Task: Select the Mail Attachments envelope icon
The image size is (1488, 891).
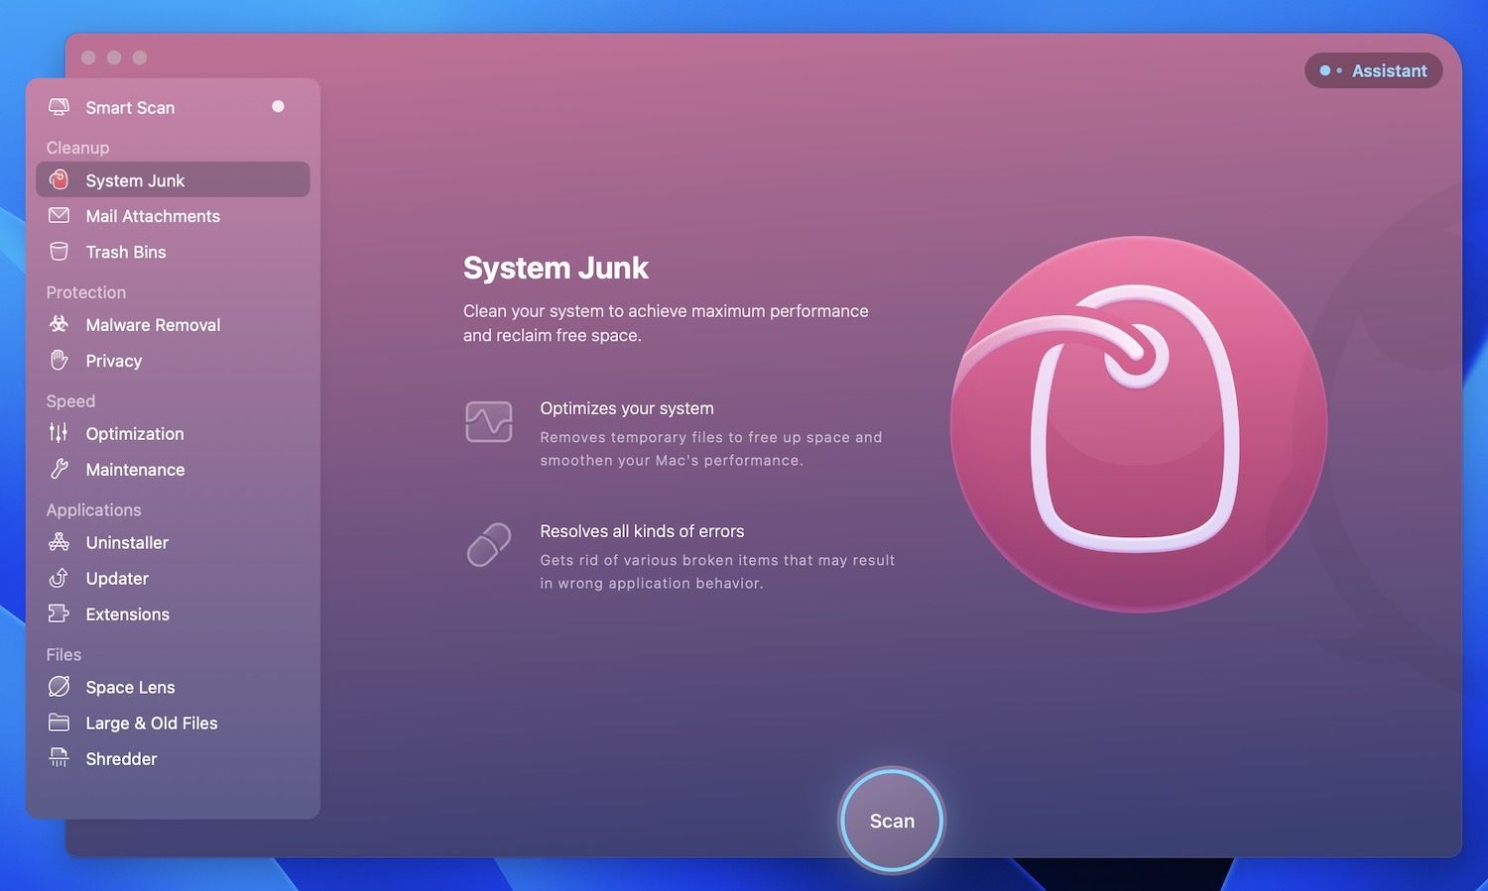Action: [x=60, y=216]
